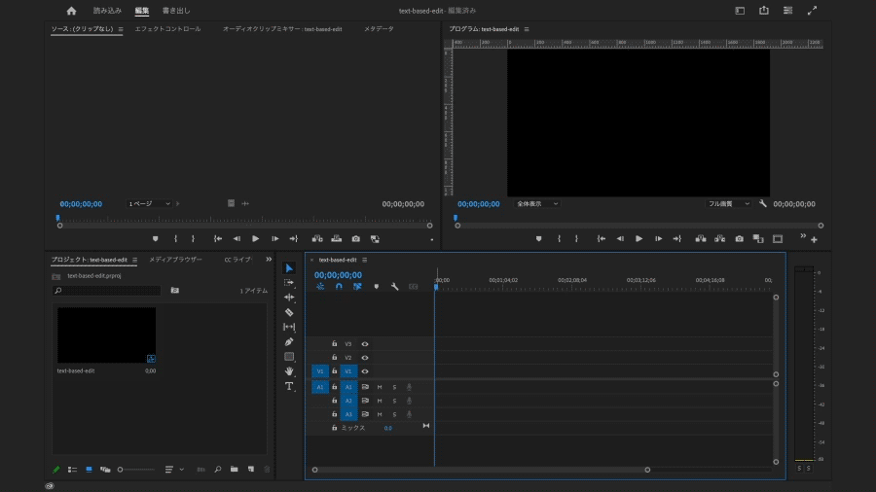The height and width of the screenshot is (492, 876).
Task: Expand hidden Project panel tabs chevron
Action: tap(269, 260)
